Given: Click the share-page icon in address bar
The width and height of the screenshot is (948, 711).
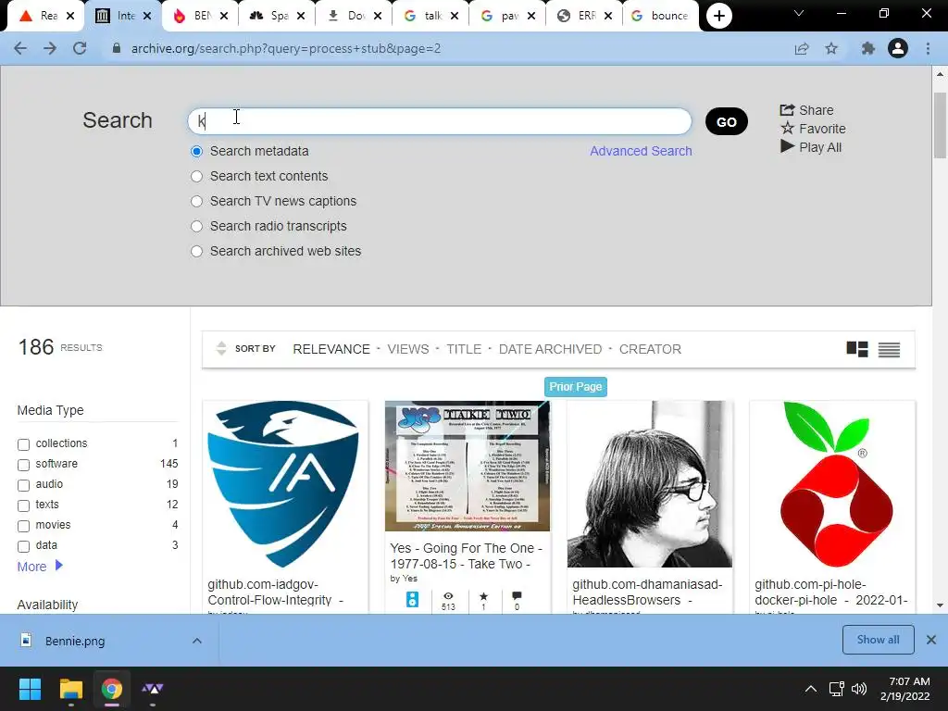Looking at the screenshot, I should coord(802,48).
